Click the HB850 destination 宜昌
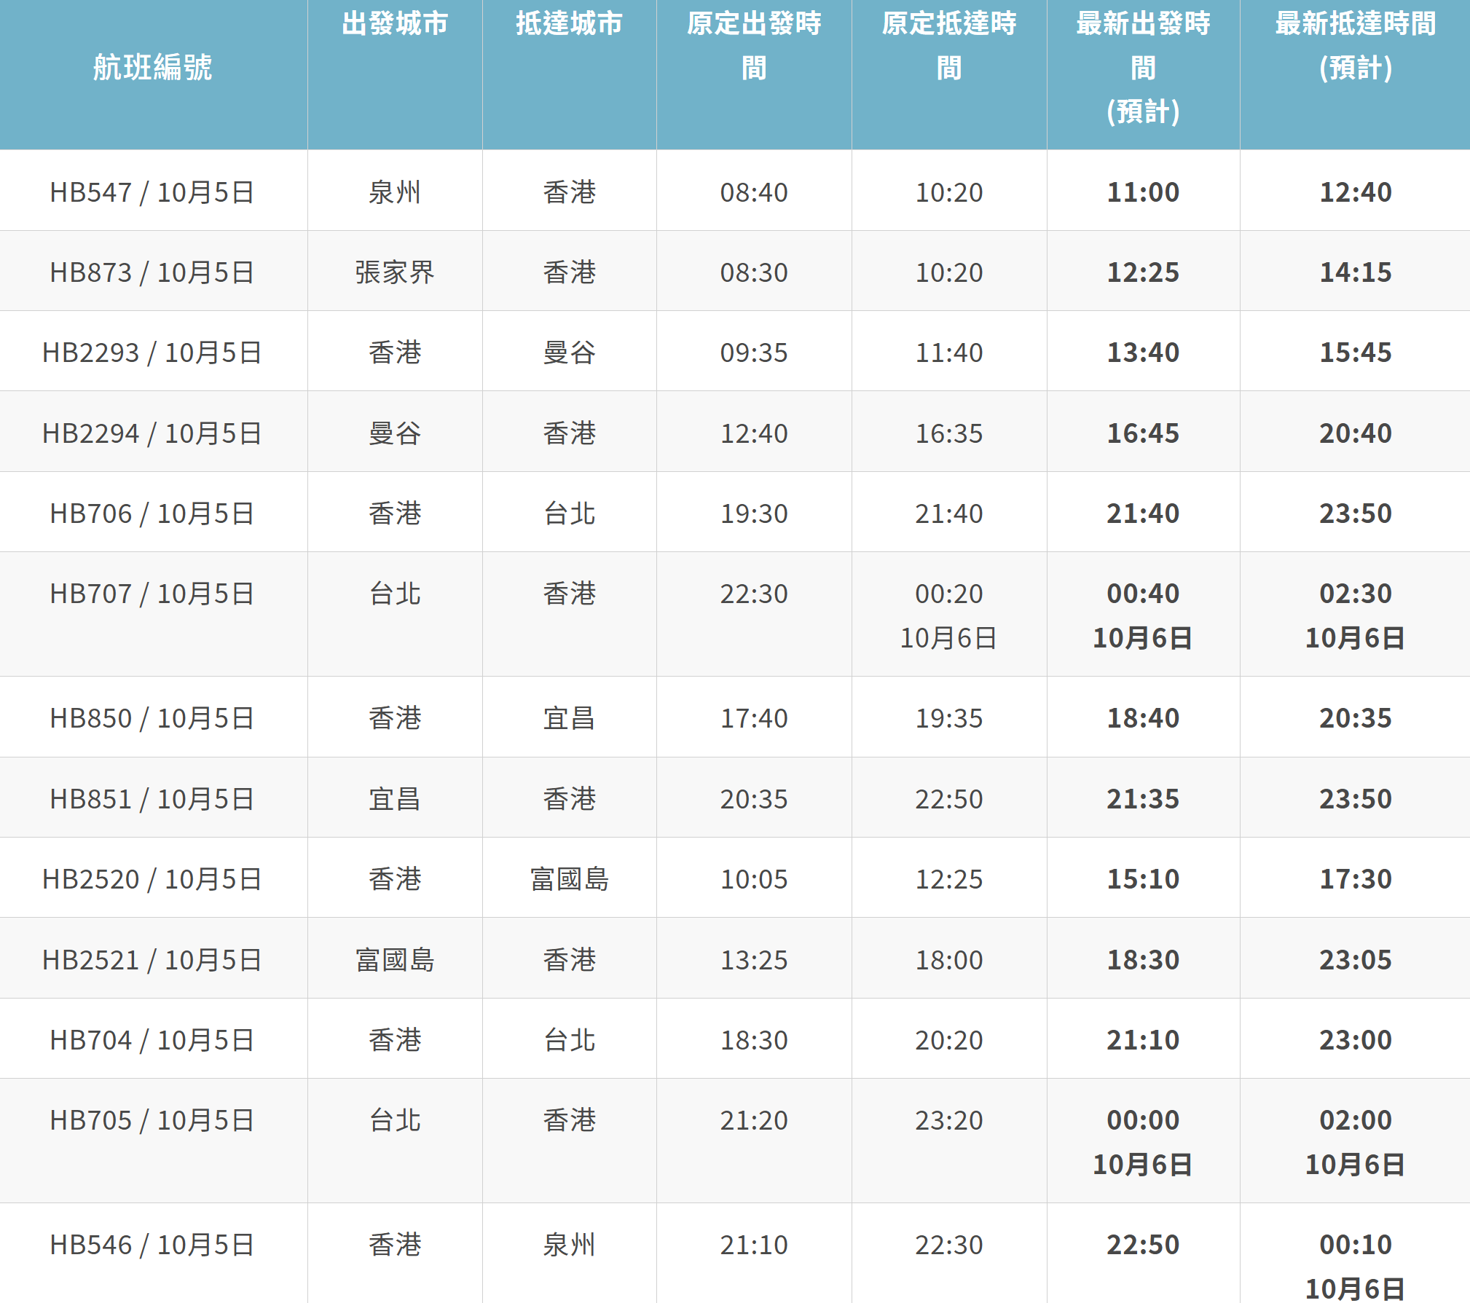This screenshot has width=1470, height=1303. 569,718
